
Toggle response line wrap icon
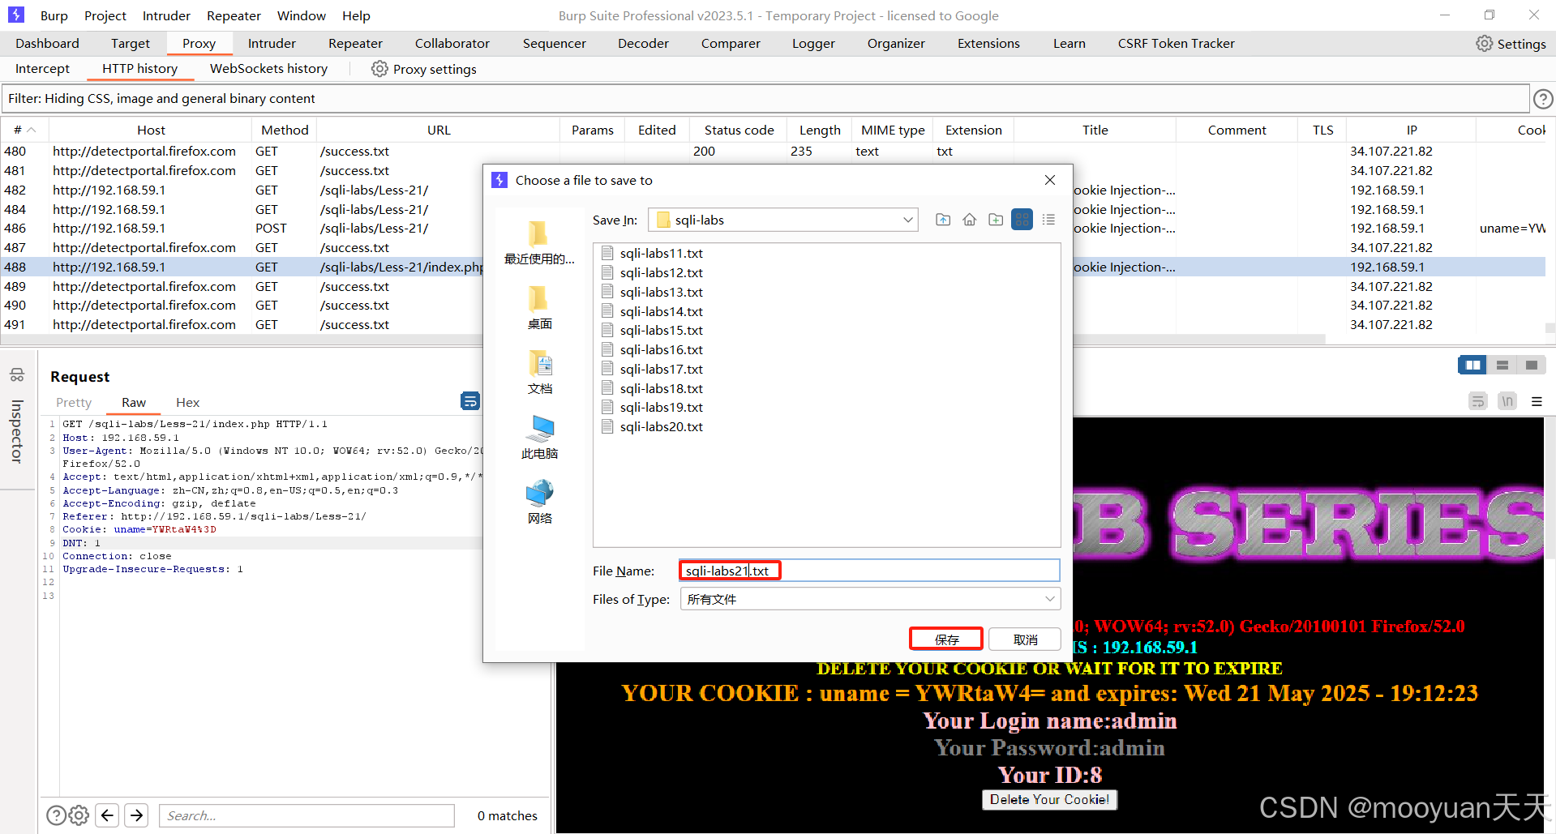(x=1478, y=401)
